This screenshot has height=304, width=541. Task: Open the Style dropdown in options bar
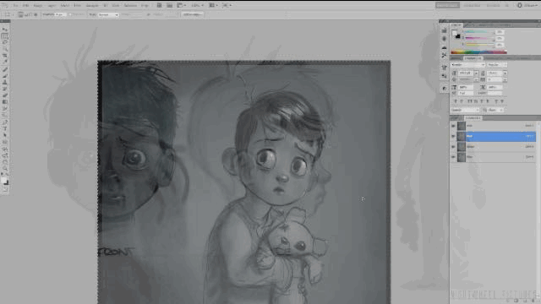pyautogui.click(x=108, y=15)
